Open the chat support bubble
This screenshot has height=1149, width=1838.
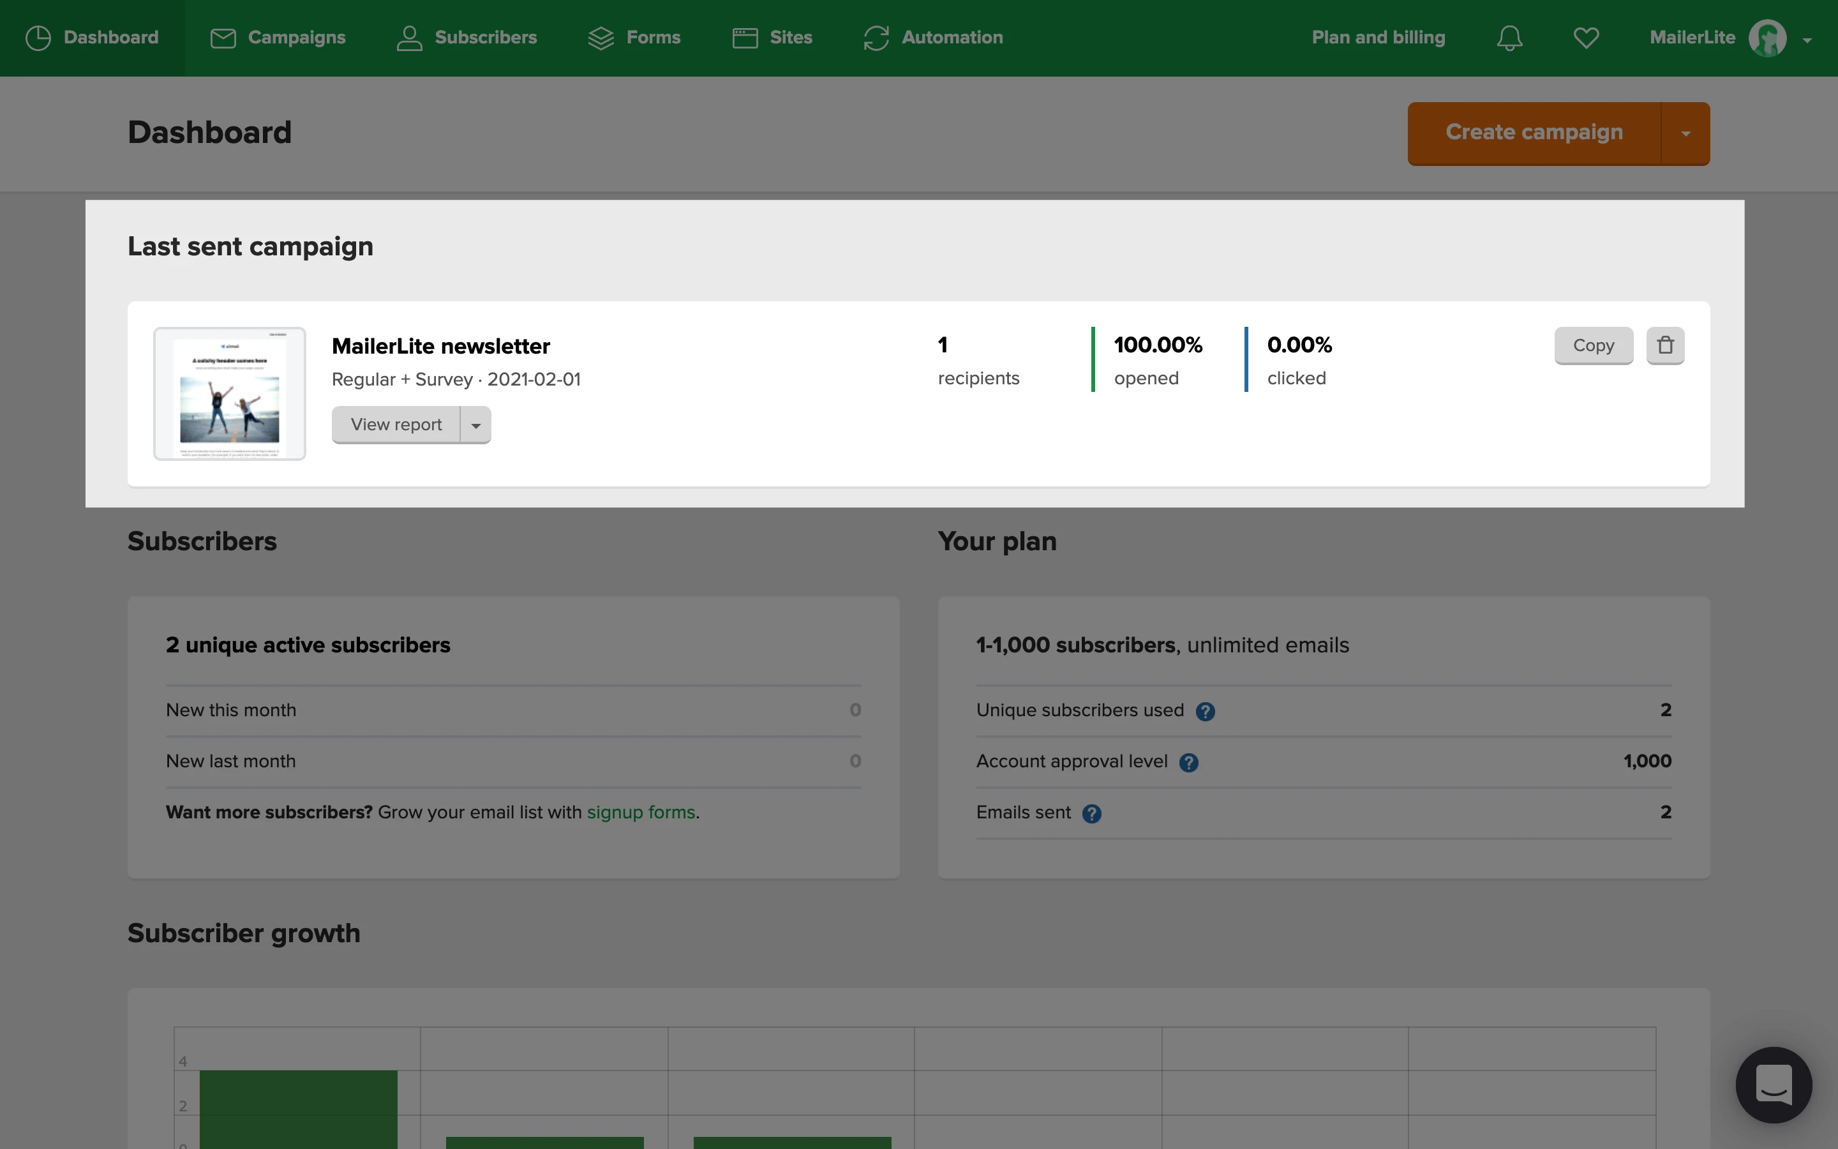click(x=1774, y=1085)
